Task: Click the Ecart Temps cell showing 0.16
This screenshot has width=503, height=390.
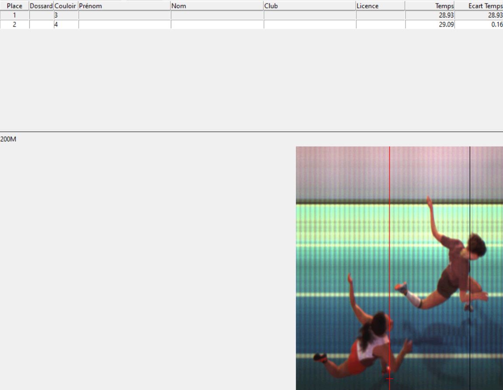Action: tap(479, 24)
